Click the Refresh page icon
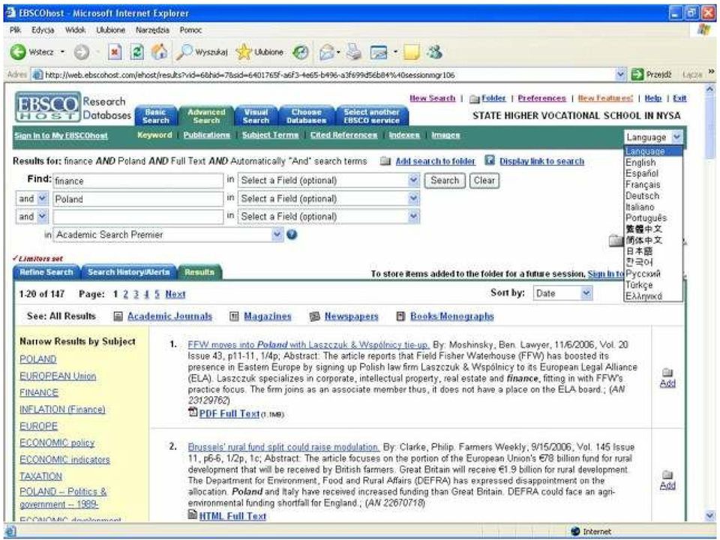Image resolution: width=720 pixels, height=540 pixels. coord(136,52)
